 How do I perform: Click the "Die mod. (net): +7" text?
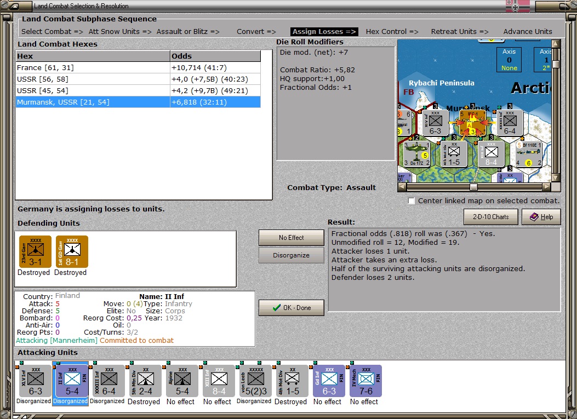[x=313, y=52]
